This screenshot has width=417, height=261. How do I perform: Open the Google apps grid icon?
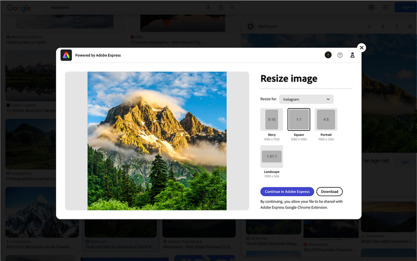point(386,7)
